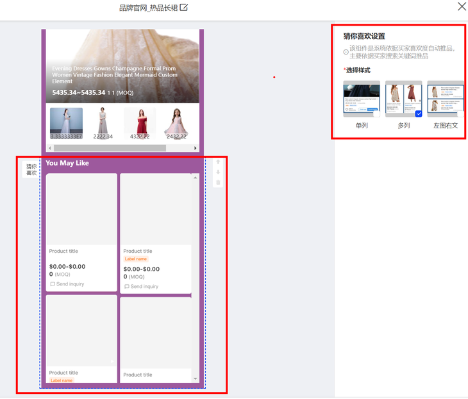Image resolution: width=468 pixels, height=399 pixels.
Task: Move the You May Like module up
Action: [218, 162]
